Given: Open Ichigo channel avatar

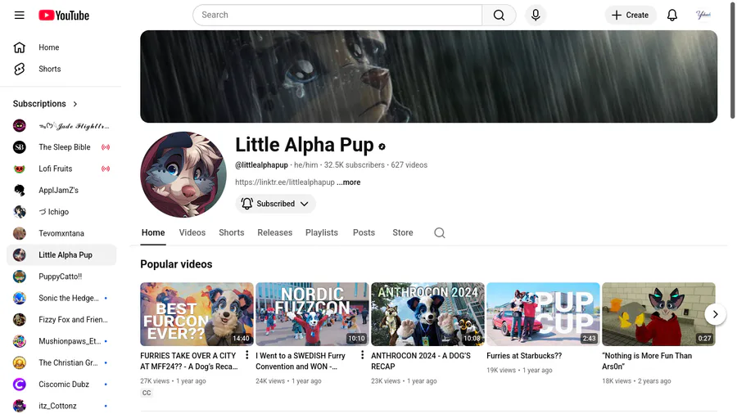Looking at the screenshot, I should coord(20,212).
